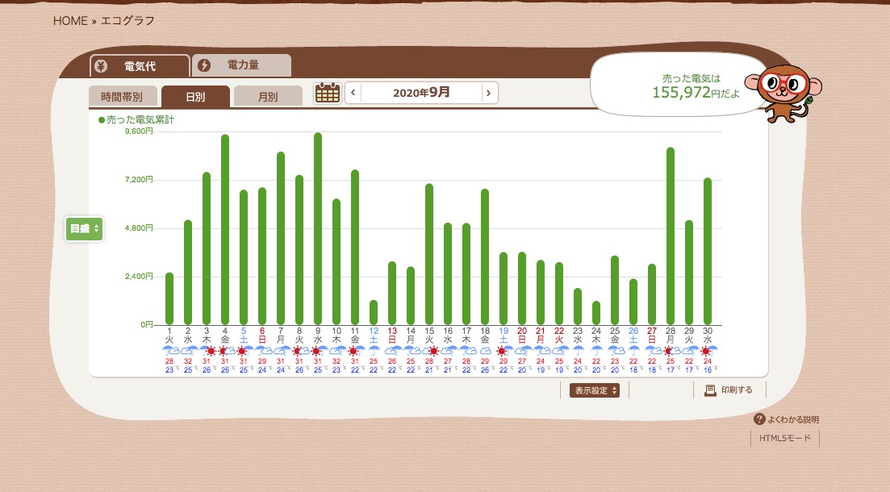Click the bar for day 1
Viewport: 890px width, 492px height.
(169, 298)
